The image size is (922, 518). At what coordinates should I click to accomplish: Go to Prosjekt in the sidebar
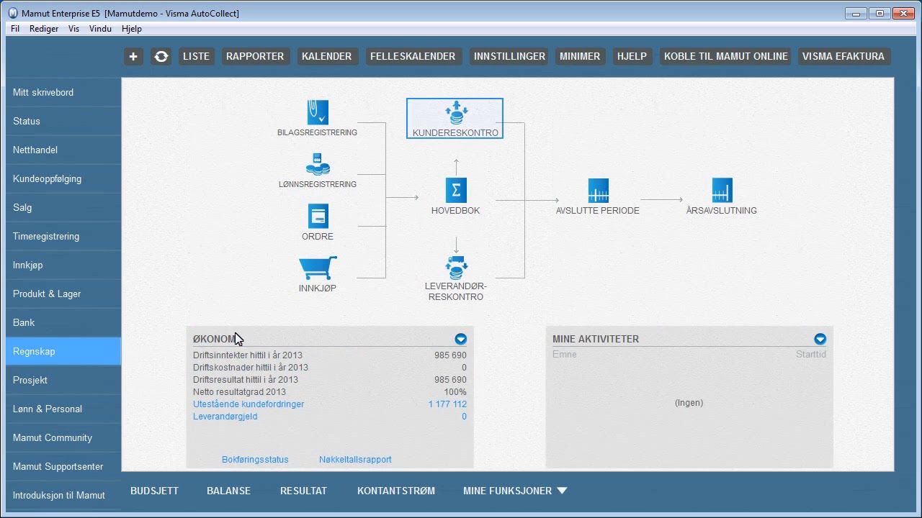click(63, 380)
